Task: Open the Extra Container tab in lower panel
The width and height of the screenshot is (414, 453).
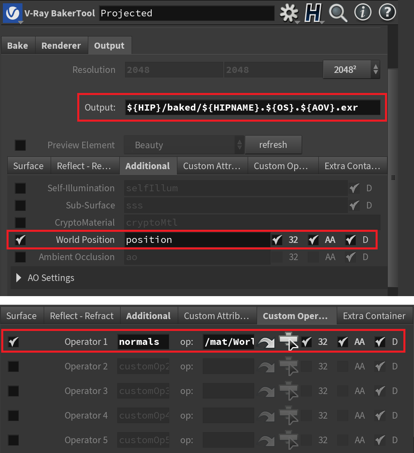Action: click(374, 316)
